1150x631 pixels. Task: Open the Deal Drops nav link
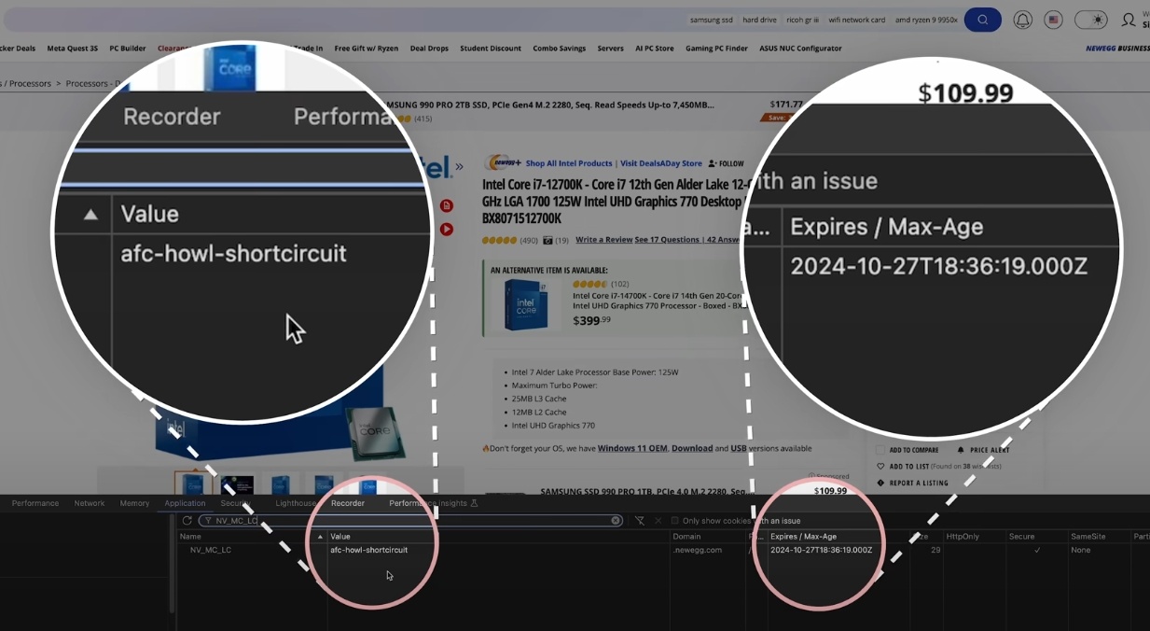click(x=429, y=49)
